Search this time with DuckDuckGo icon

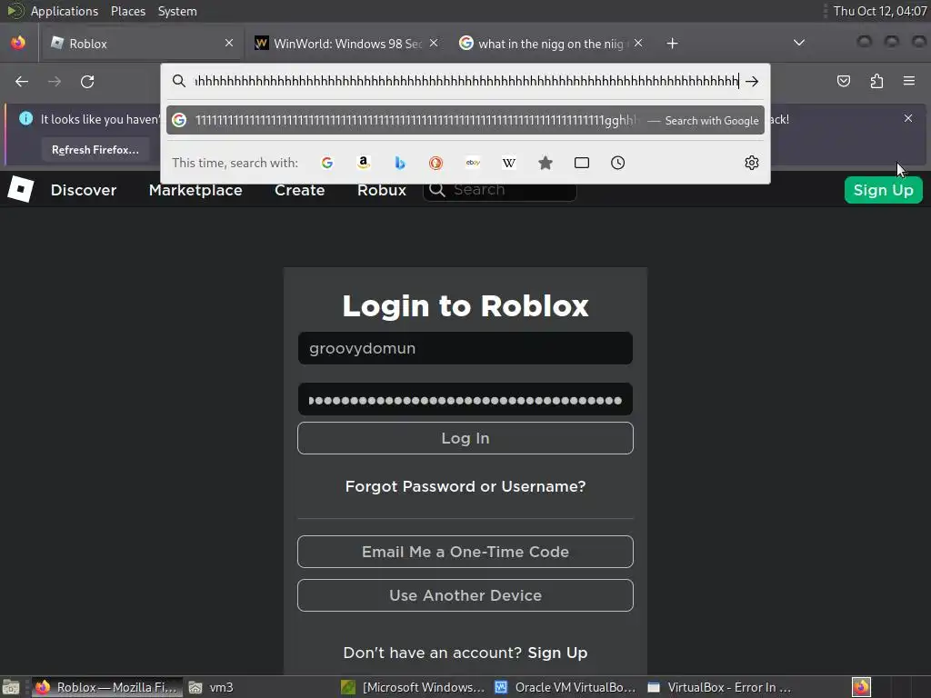(435, 163)
